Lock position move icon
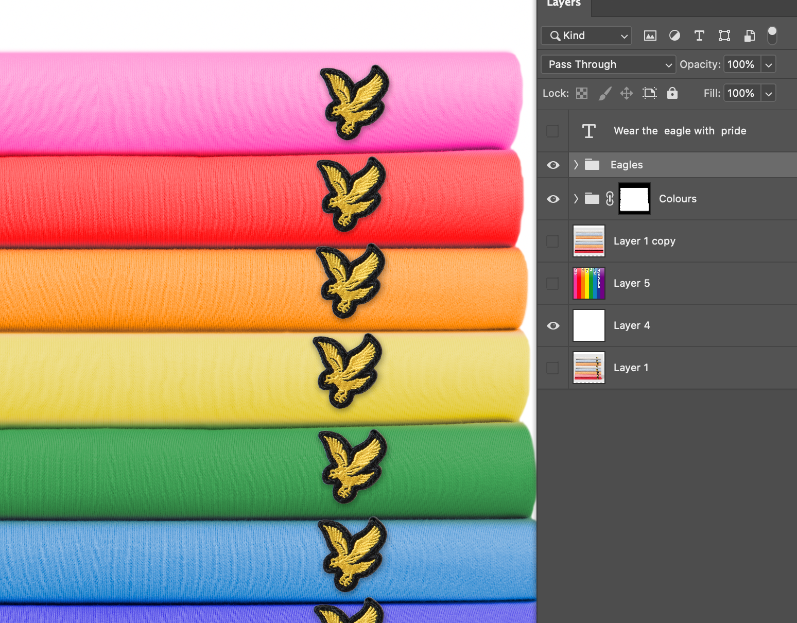Viewport: 797px width, 623px height. tap(627, 93)
